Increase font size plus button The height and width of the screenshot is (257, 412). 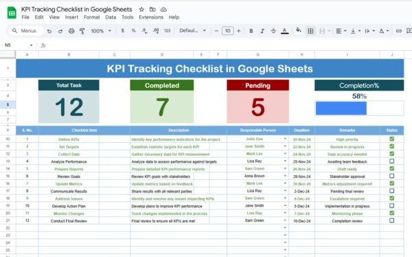238,31
